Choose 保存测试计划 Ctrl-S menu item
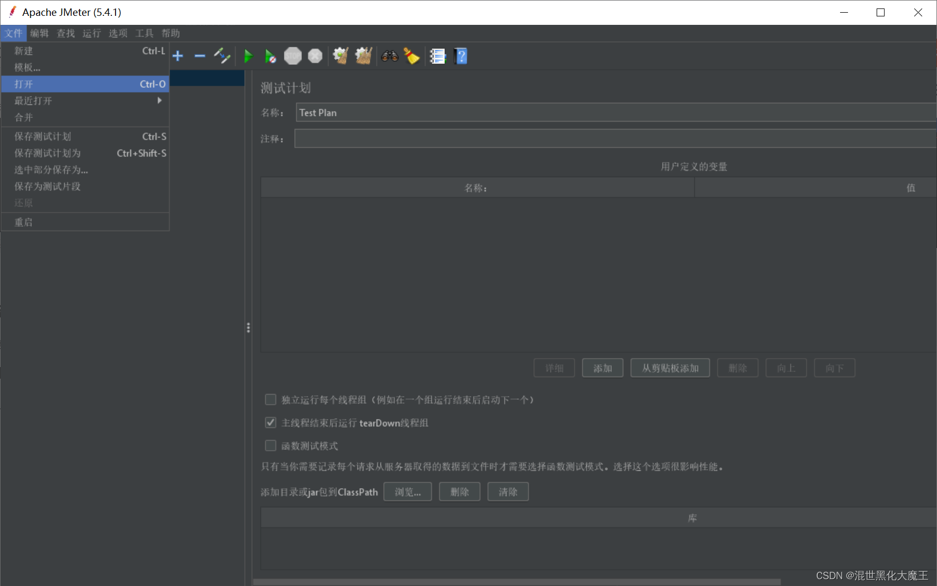The image size is (937, 586). [x=85, y=136]
